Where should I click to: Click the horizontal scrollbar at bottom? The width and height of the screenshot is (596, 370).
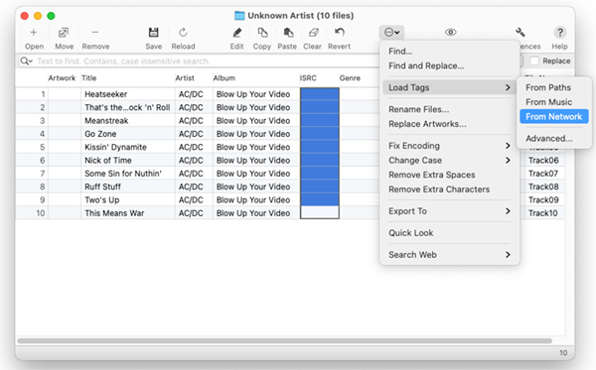pyautogui.click(x=285, y=341)
